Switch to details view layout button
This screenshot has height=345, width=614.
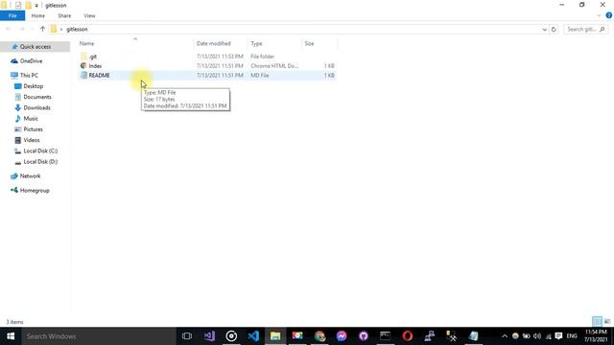coord(597,322)
